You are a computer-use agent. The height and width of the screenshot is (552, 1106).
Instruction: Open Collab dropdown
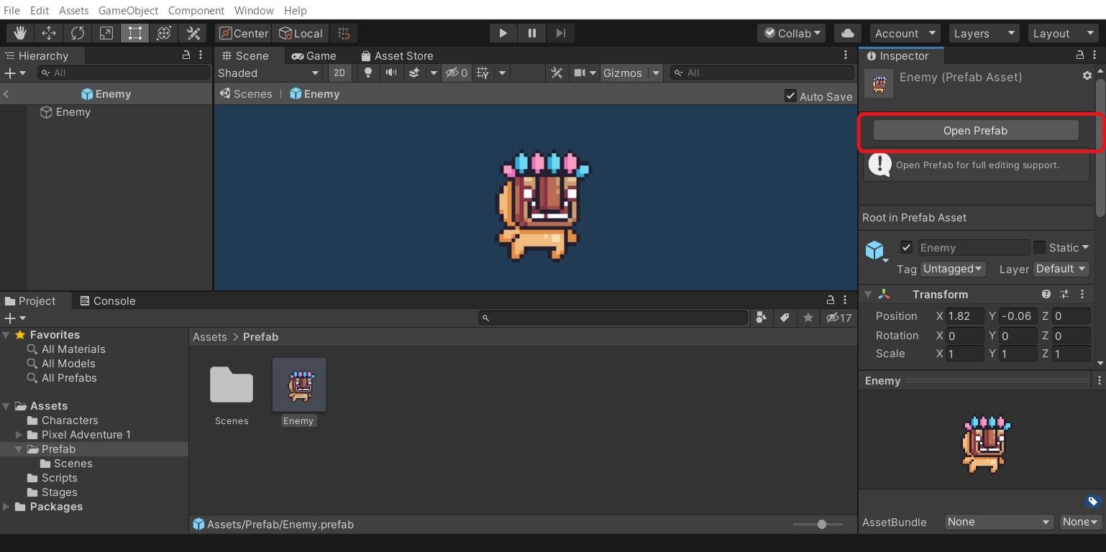[792, 33]
